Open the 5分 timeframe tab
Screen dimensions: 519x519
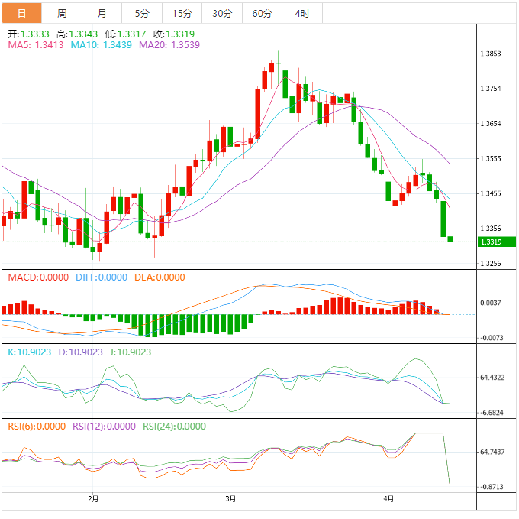tap(142, 13)
